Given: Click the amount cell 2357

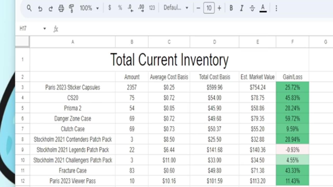Looking at the screenshot, I should coord(132,87).
